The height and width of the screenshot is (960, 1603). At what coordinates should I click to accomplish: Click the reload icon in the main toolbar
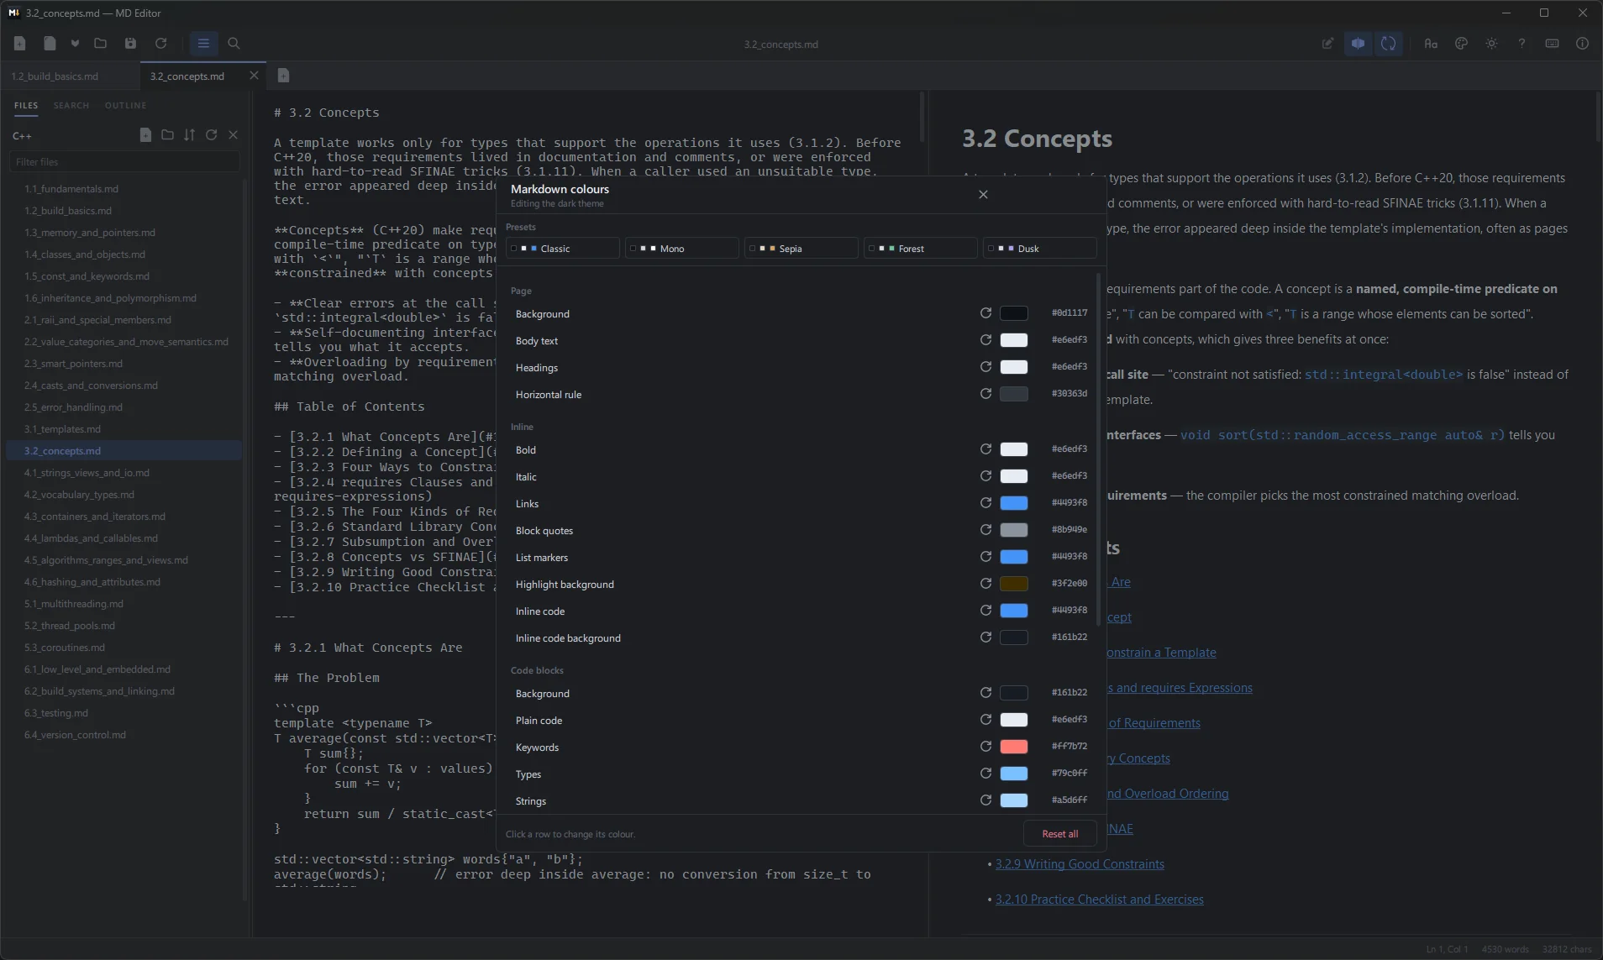pyautogui.click(x=161, y=44)
